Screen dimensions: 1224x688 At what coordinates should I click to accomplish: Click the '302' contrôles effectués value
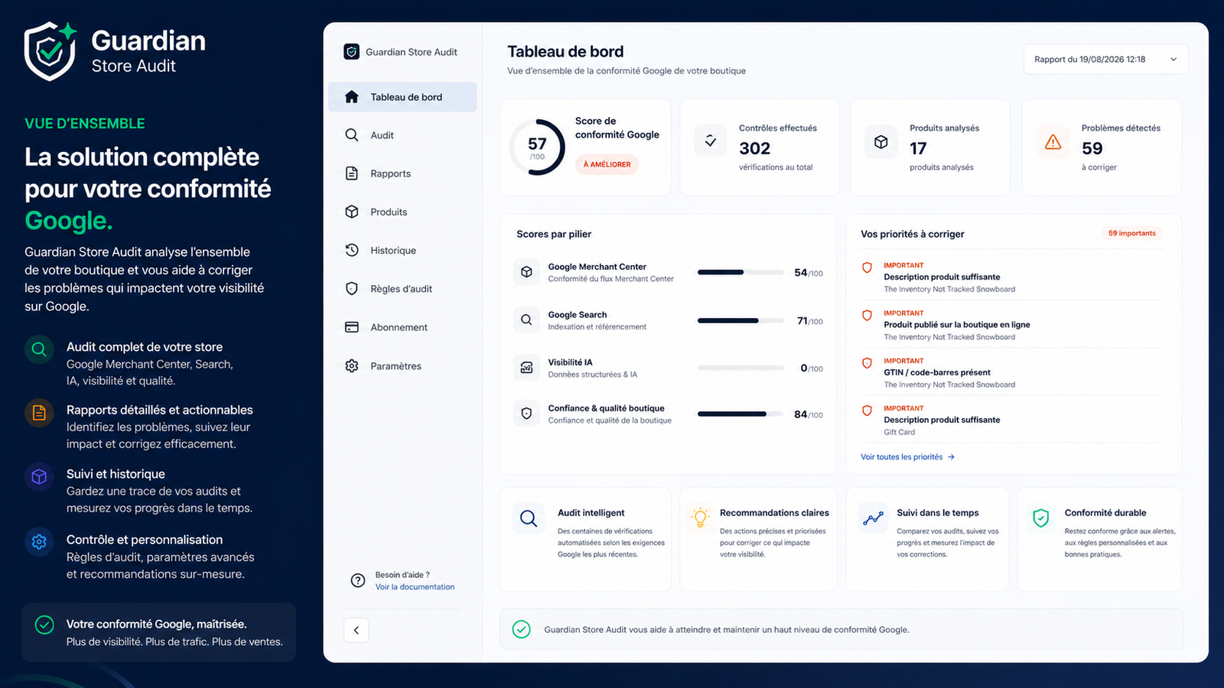(x=754, y=148)
